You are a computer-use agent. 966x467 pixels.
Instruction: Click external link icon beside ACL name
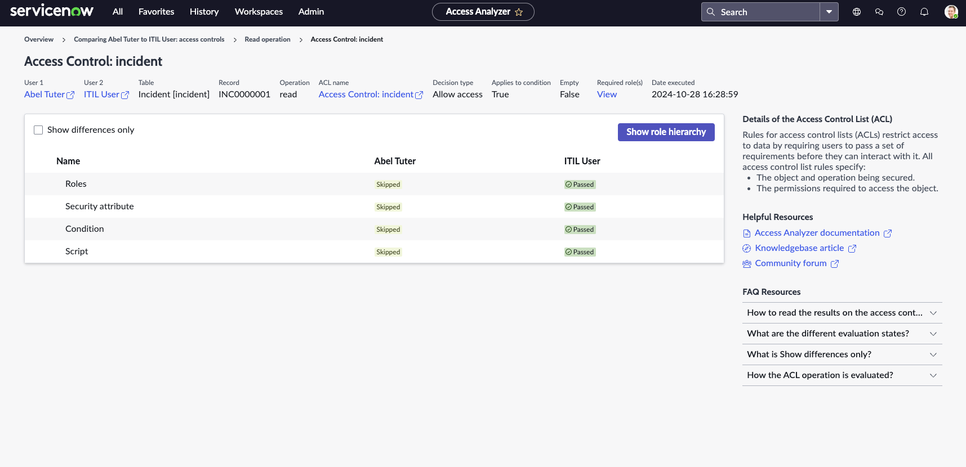419,95
